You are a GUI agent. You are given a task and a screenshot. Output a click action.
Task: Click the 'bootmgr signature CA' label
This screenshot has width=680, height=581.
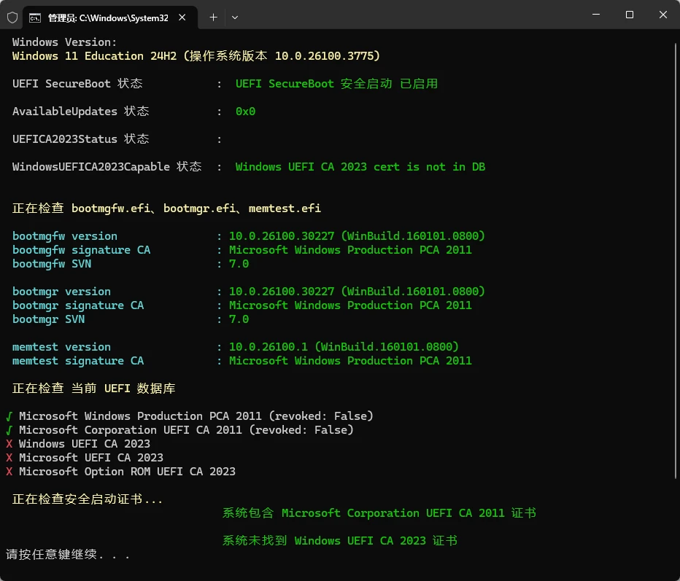click(77, 305)
